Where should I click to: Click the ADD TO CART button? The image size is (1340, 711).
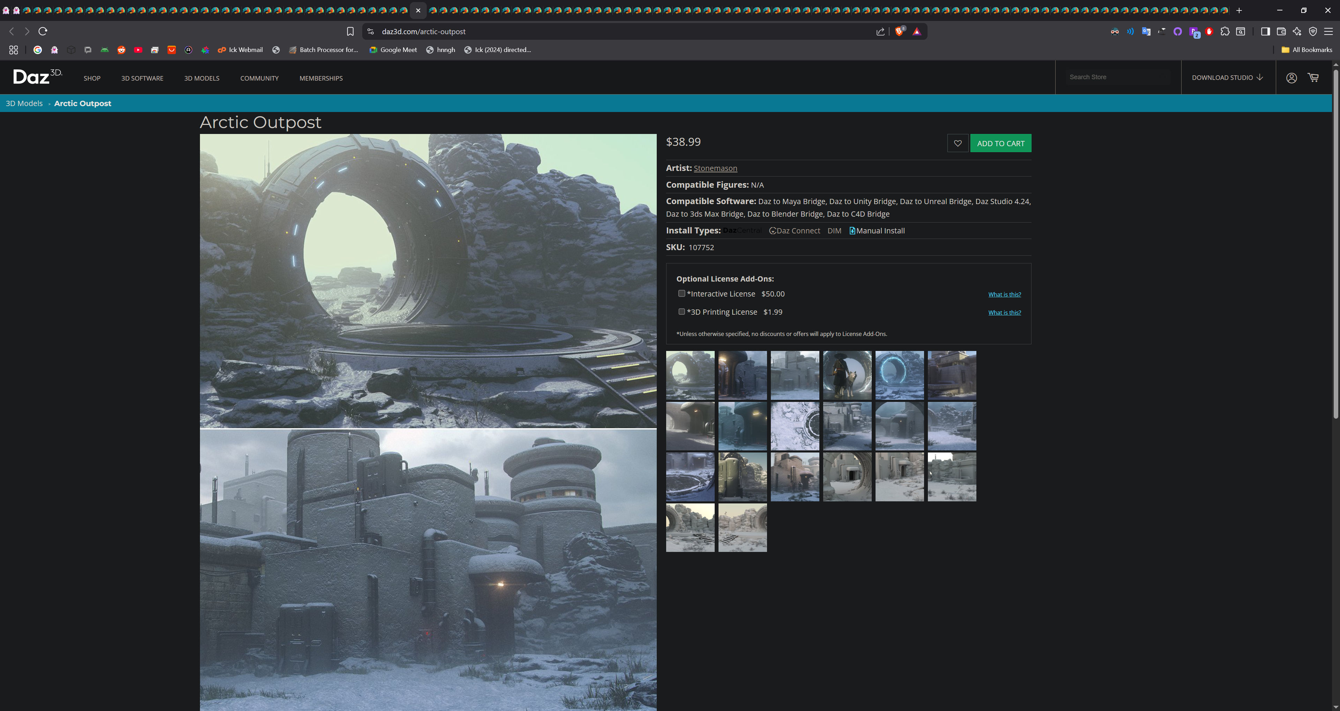point(1001,143)
